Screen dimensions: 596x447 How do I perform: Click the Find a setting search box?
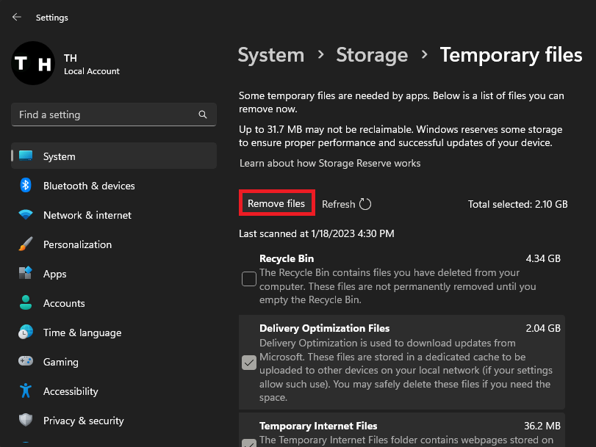click(x=103, y=115)
